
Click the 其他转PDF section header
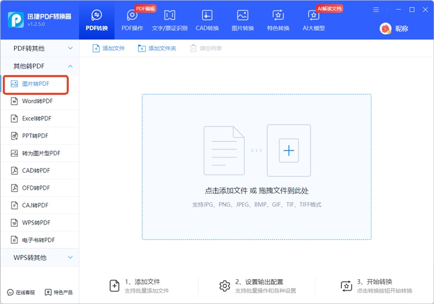(x=40, y=66)
